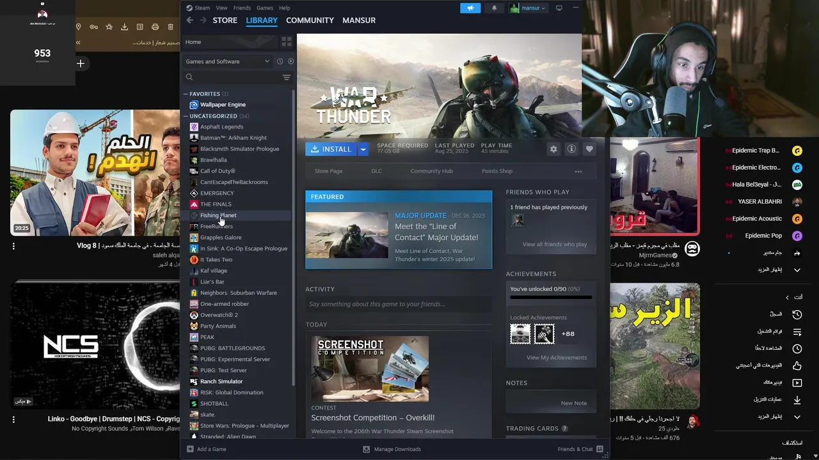This screenshot has height=460, width=819.
Task: Add War Thunder to favorites heart
Action: 589,149
